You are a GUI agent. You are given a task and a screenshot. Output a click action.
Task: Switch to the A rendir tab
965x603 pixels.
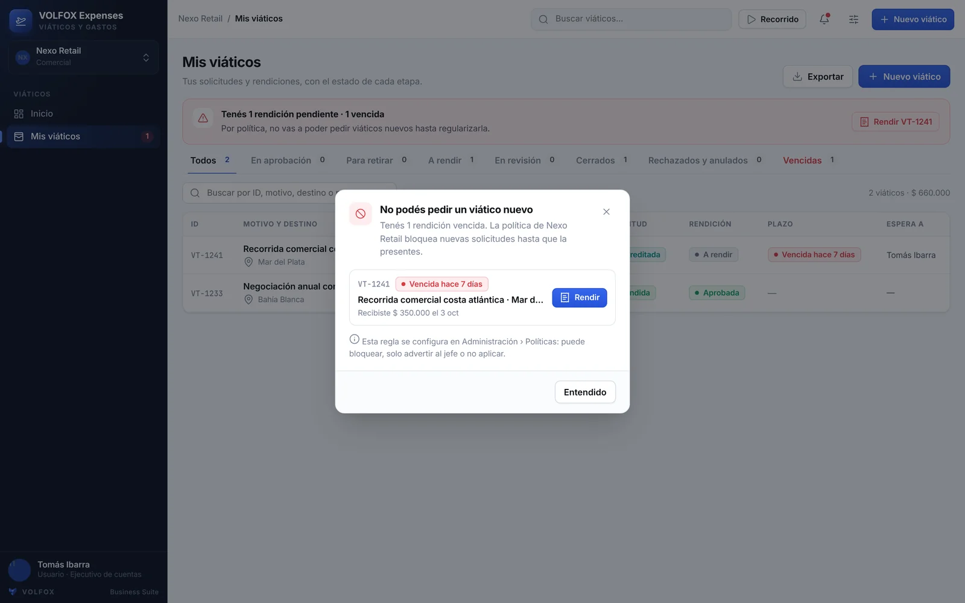[x=451, y=160]
